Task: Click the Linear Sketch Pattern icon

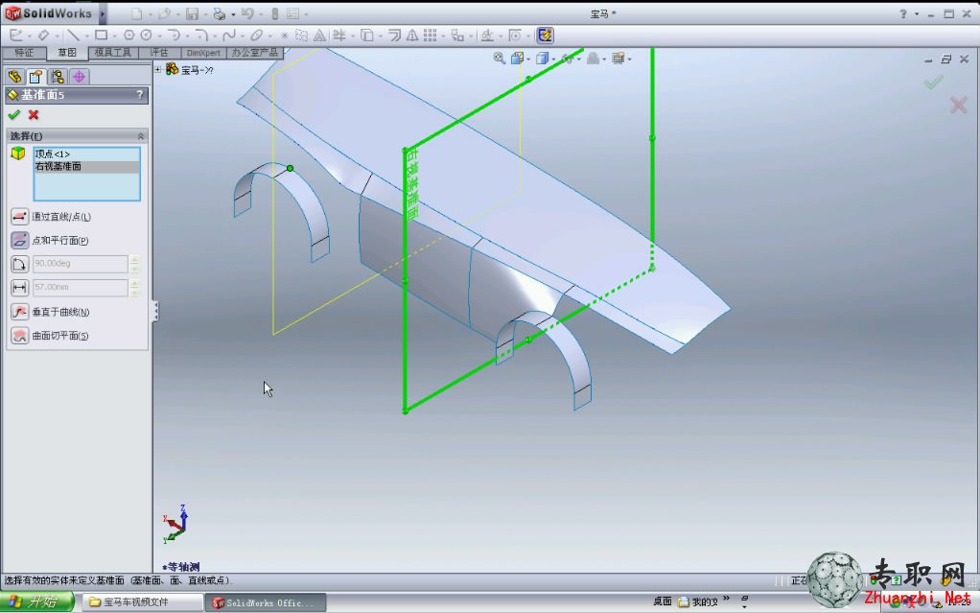Action: 430,35
